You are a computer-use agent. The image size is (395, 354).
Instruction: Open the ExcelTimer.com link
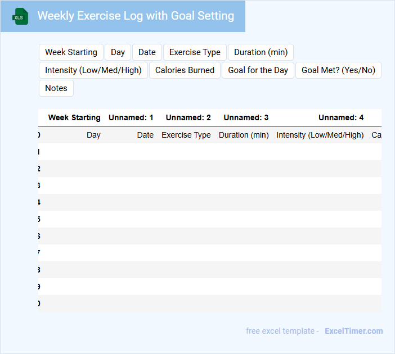click(354, 331)
